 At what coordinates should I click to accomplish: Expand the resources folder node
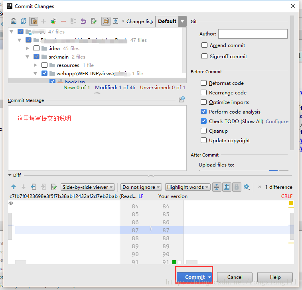coord(36,65)
